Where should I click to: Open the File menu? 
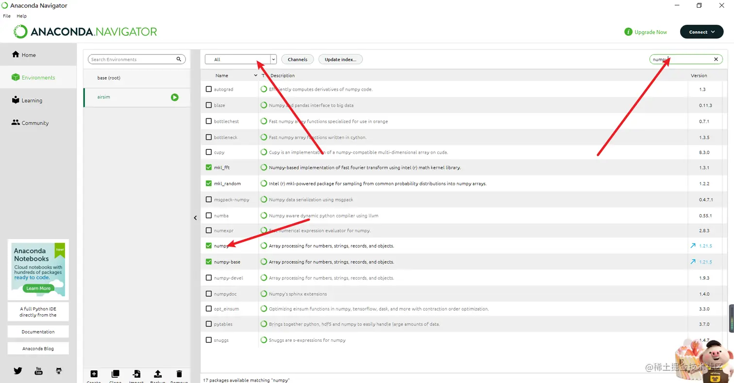coord(7,16)
